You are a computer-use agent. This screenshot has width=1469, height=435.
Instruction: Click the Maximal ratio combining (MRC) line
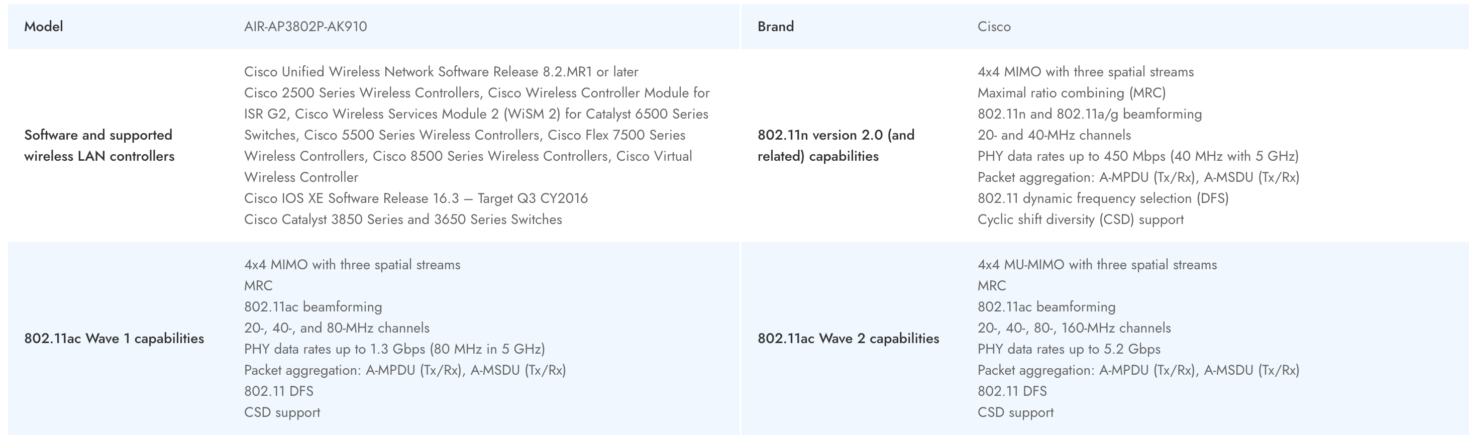[x=1071, y=93]
